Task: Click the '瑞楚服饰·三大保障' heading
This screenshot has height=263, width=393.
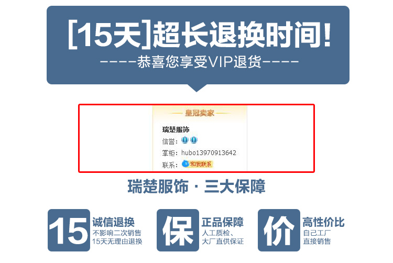Action: tap(196, 187)
